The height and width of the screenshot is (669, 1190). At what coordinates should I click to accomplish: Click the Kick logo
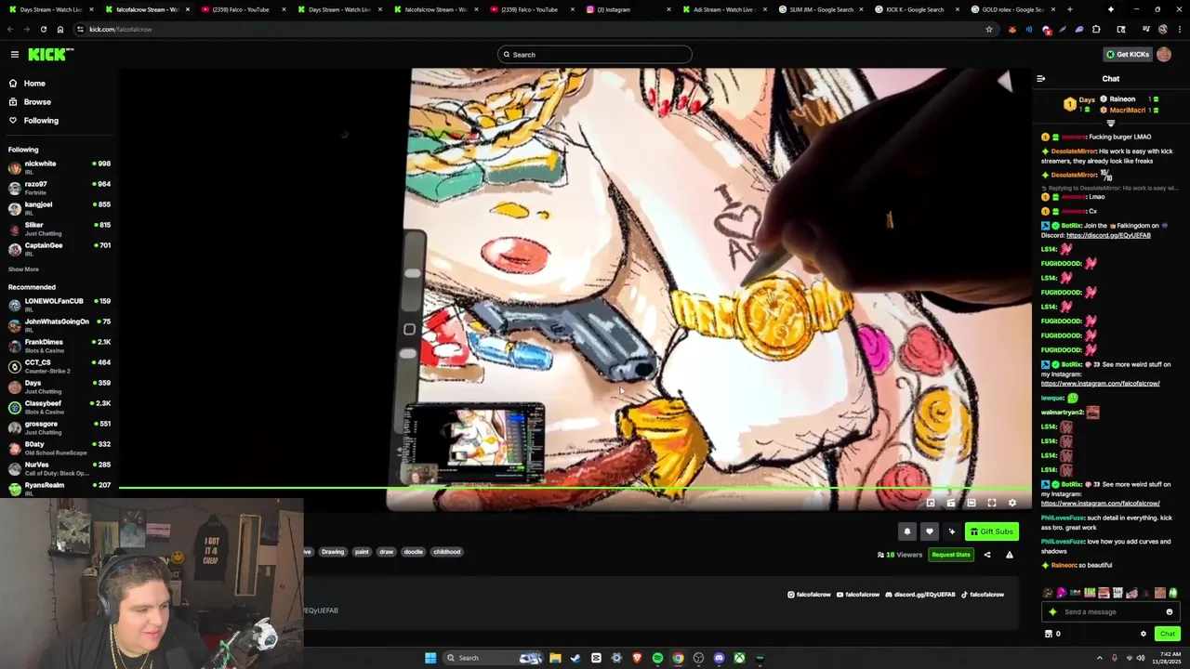pyautogui.click(x=50, y=55)
